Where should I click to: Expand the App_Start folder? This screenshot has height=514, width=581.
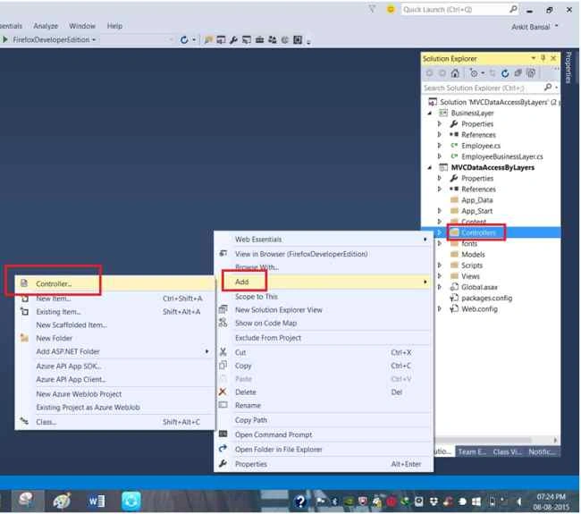tap(440, 210)
